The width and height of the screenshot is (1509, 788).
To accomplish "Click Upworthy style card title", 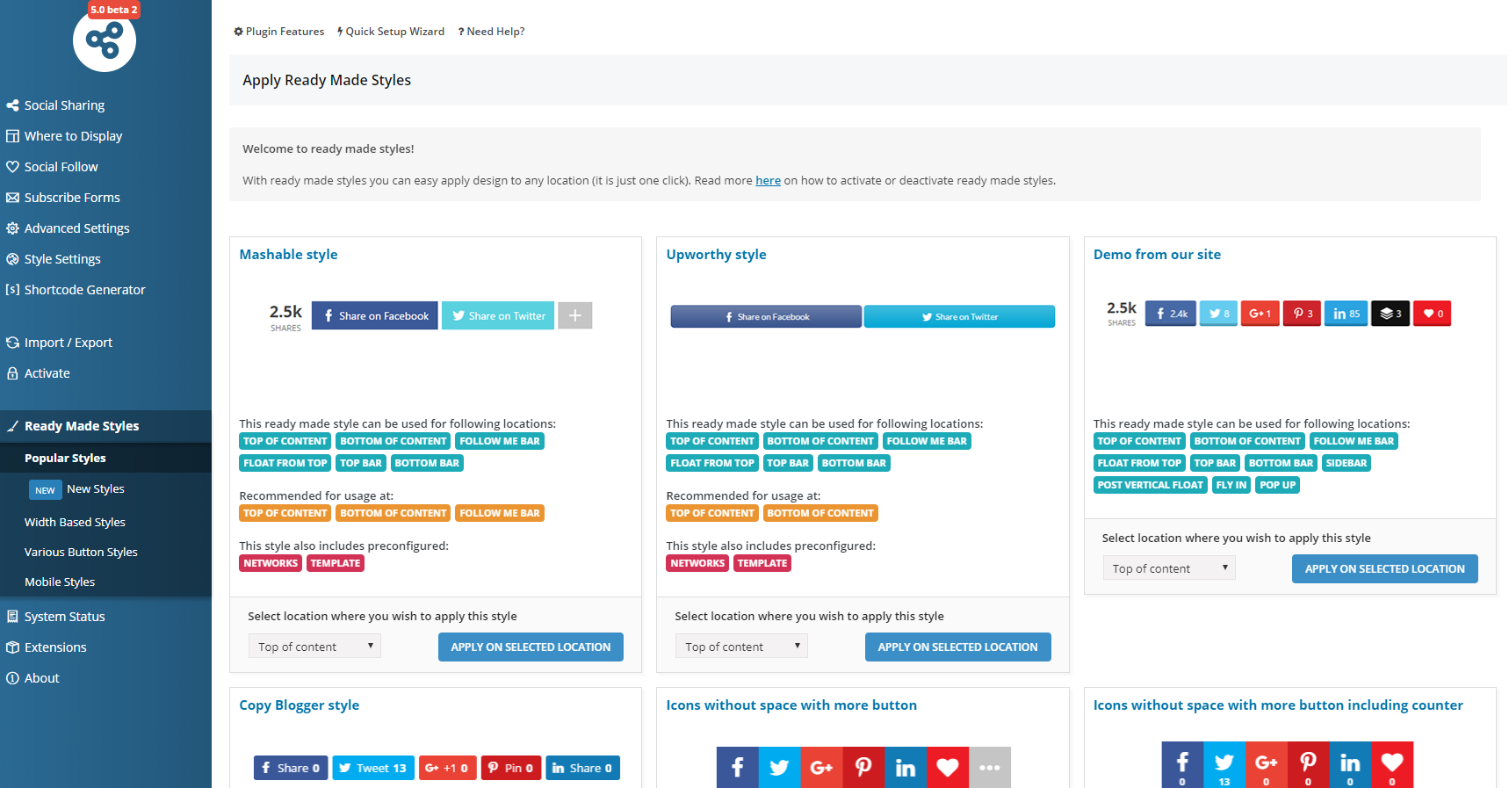I will pyautogui.click(x=716, y=254).
